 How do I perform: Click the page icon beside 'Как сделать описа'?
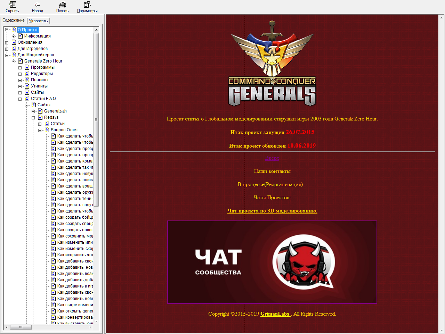point(54,180)
